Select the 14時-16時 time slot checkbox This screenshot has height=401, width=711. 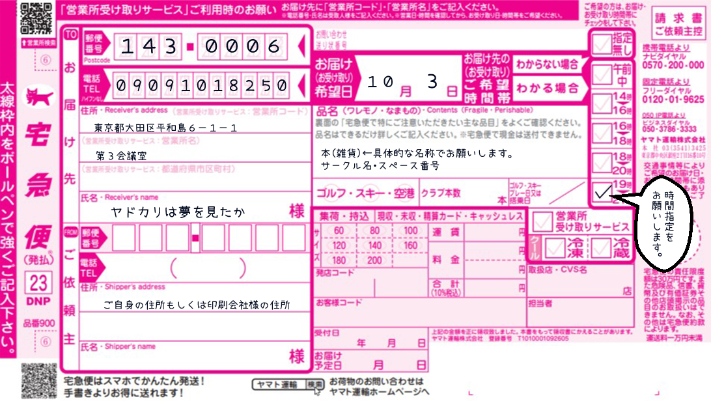click(x=602, y=104)
